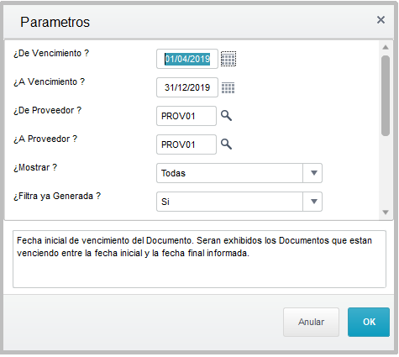
Task: Click the A Proveedor input PROV01
Action: [186, 144]
